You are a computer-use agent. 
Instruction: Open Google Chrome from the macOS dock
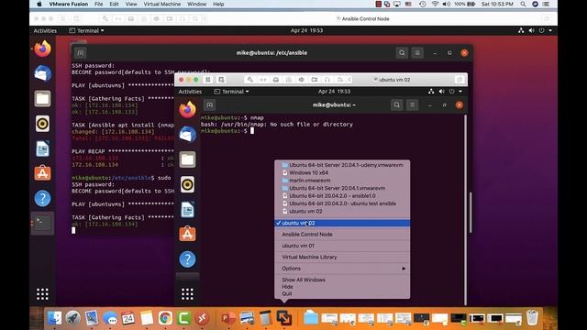(x=165, y=318)
